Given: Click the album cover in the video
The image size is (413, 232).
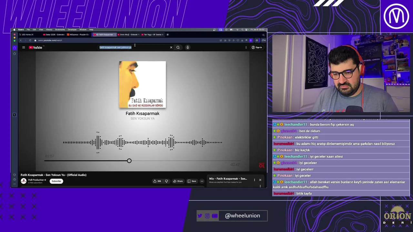Looking at the screenshot, I should 142,84.
